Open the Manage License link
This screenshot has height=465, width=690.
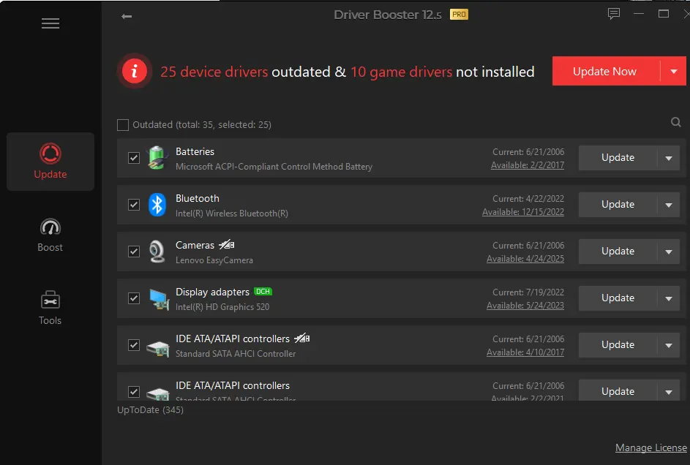[650, 448]
